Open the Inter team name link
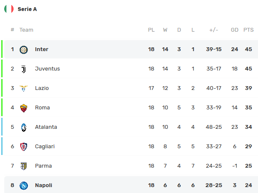258x193 pixels. tap(41, 49)
